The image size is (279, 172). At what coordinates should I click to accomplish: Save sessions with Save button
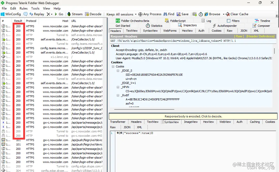[183, 14]
